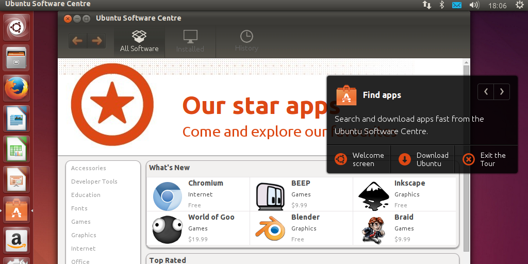Select the Games category
The image size is (528, 264).
click(81, 222)
